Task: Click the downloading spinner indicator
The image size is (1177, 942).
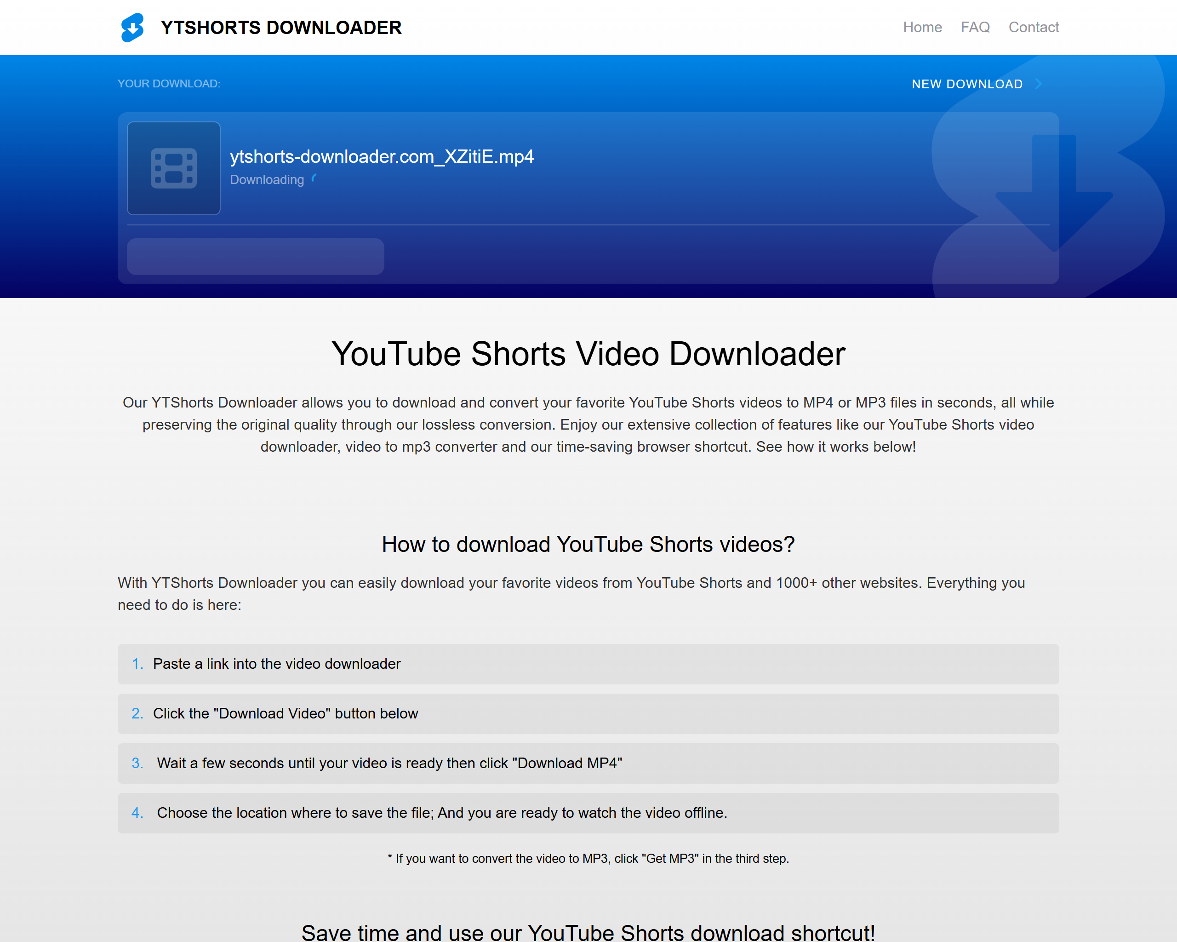Action: coord(315,178)
